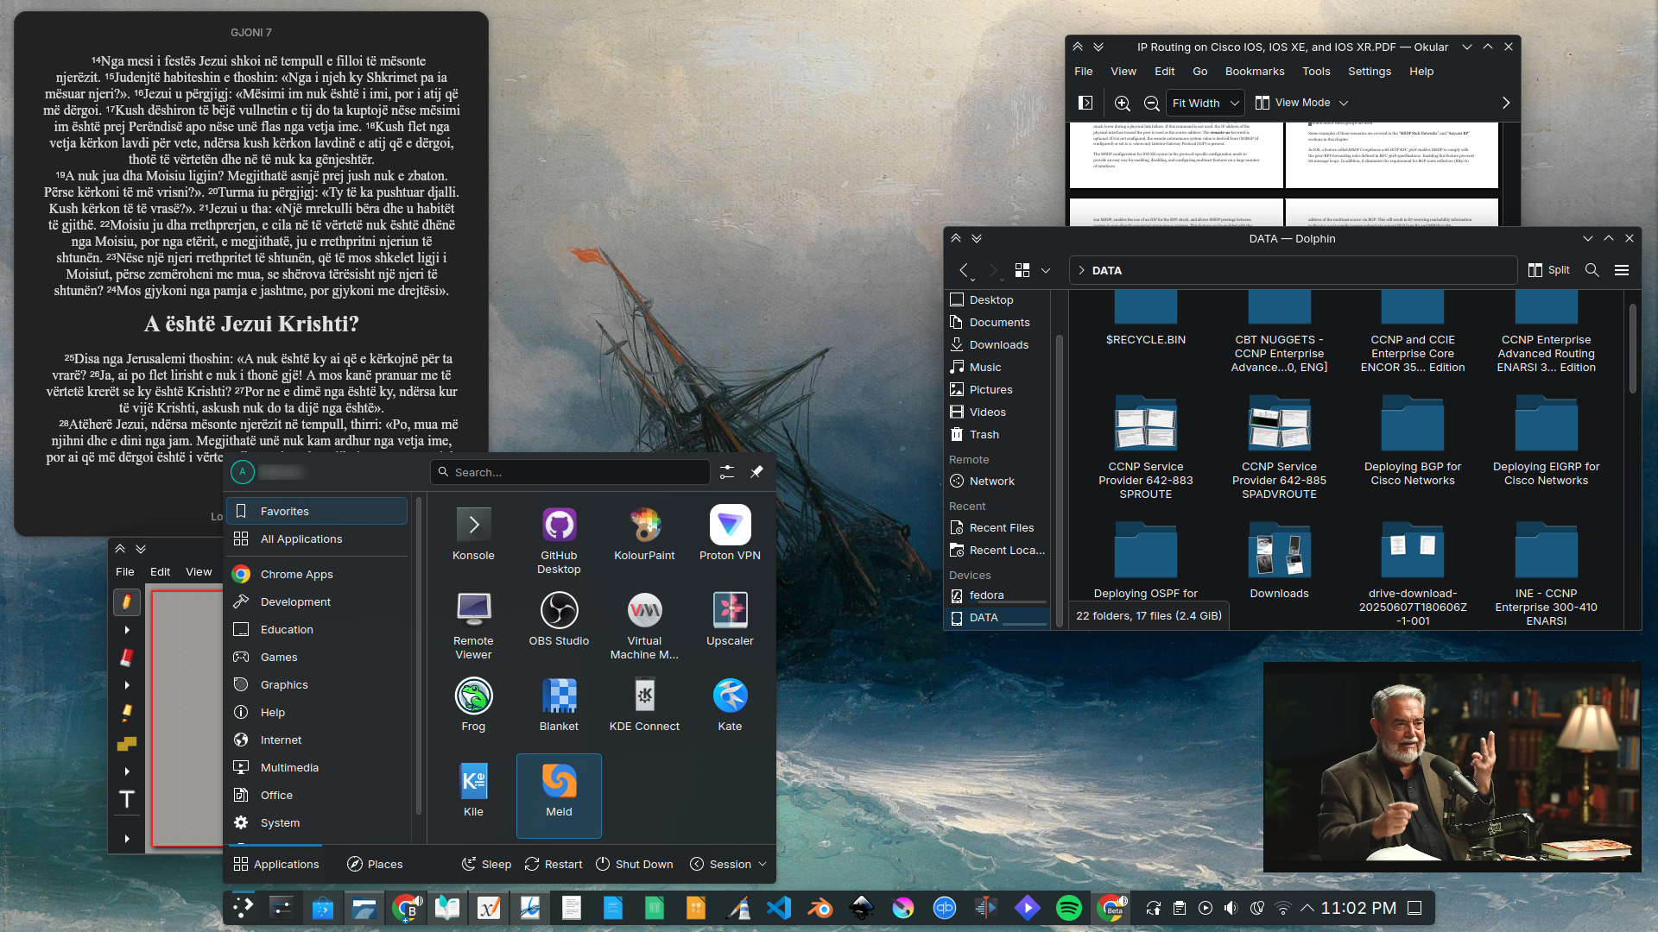Open qBittorrent from the taskbar
The height and width of the screenshot is (932, 1658).
click(945, 908)
